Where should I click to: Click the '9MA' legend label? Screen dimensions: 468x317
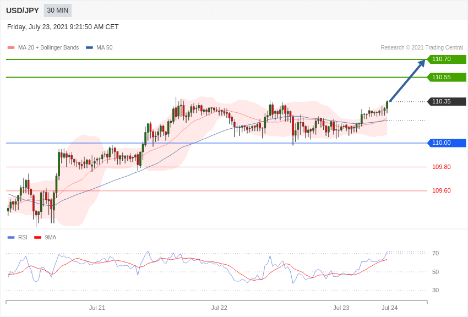(51, 237)
